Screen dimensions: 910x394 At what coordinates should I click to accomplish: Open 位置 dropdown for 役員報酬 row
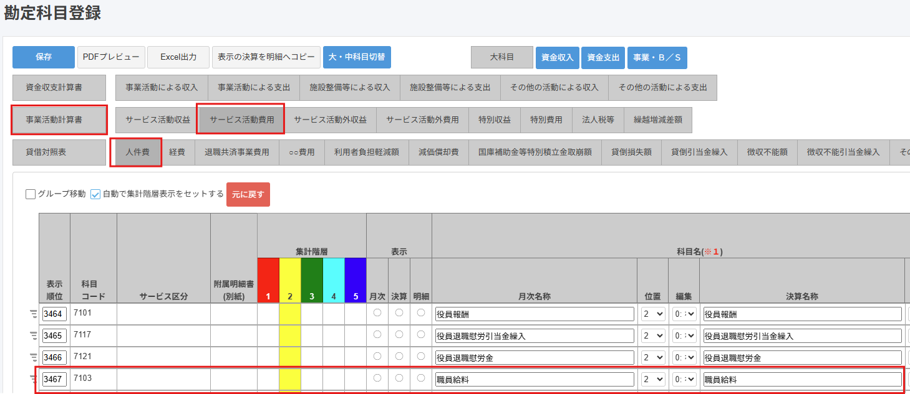(x=653, y=314)
